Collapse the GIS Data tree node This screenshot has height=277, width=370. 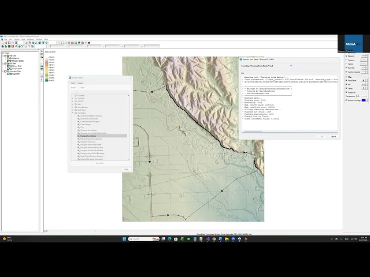tap(3, 63)
